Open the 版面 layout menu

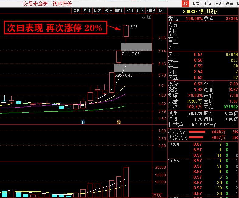[x=207, y=4]
